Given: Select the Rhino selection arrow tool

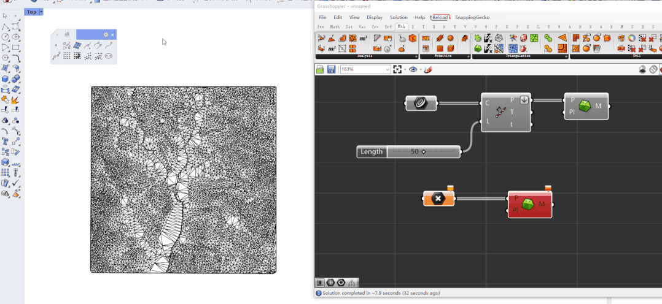Looking at the screenshot, I should (5, 16).
